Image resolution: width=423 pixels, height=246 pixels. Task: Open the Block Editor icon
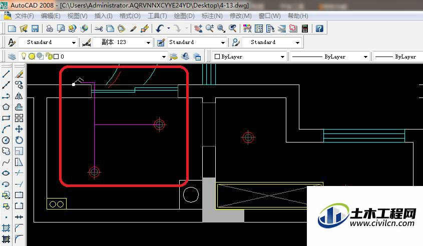[145, 28]
